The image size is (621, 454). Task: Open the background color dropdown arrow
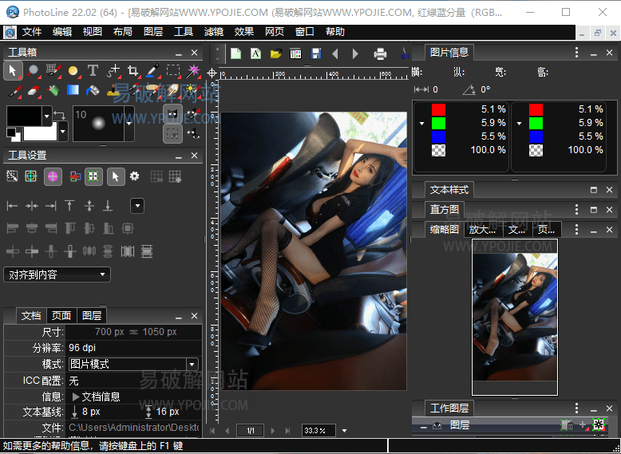[62, 132]
